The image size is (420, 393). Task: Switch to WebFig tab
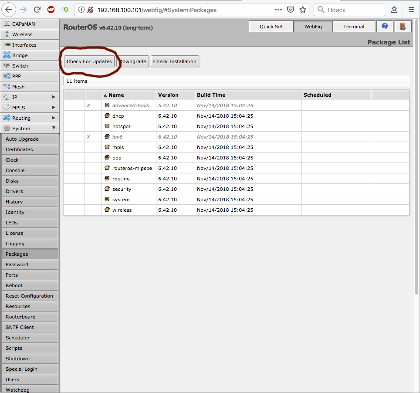pos(313,27)
